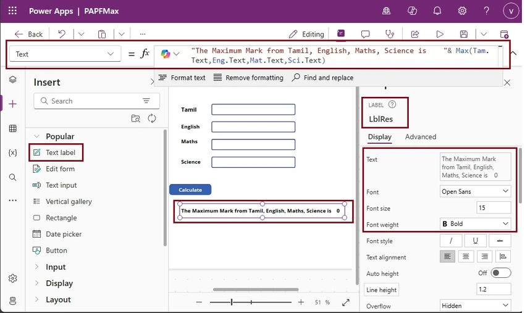Open the toolbar more options ellipsis
Viewport: 525px width, 313px height.
pos(143,34)
